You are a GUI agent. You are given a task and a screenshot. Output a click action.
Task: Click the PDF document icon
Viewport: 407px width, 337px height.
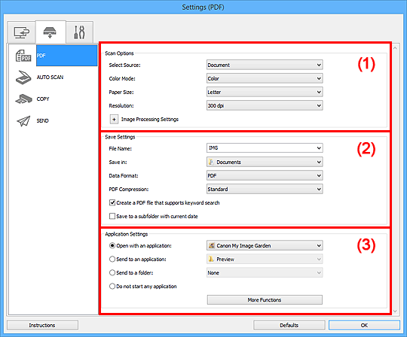pos(23,56)
